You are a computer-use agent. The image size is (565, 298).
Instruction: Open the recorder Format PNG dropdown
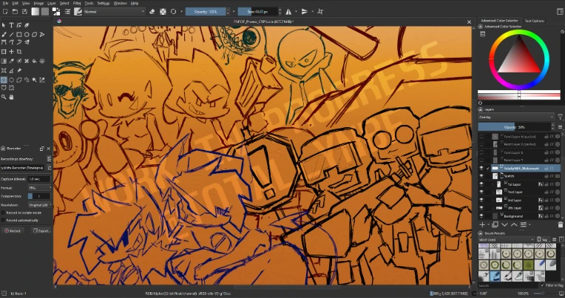[x=40, y=188]
